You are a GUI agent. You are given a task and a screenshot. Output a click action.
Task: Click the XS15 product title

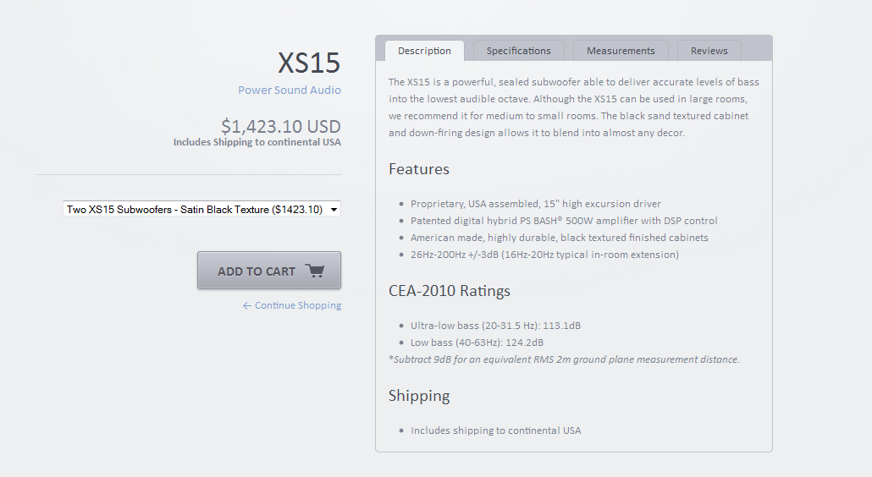pos(309,63)
